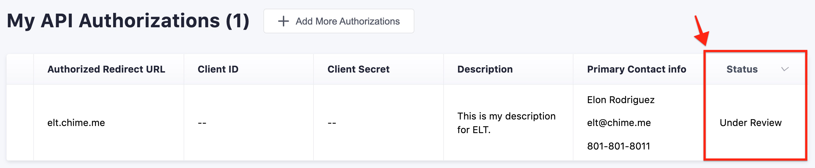Click the blank first column header cell

[20, 69]
